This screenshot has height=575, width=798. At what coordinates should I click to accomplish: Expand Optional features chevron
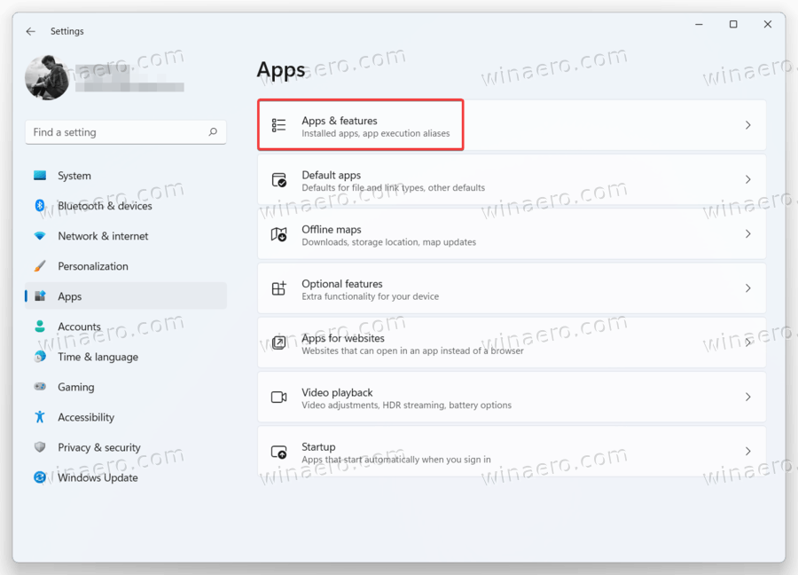[747, 288]
